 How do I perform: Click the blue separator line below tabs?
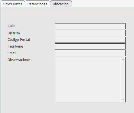click(69, 14)
